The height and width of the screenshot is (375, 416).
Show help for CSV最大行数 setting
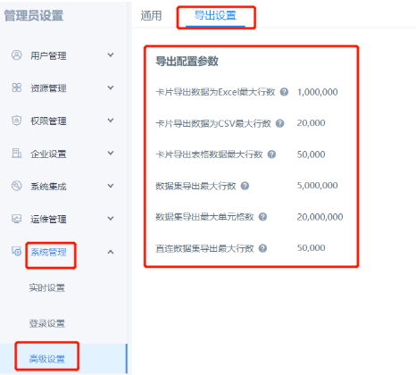point(279,123)
